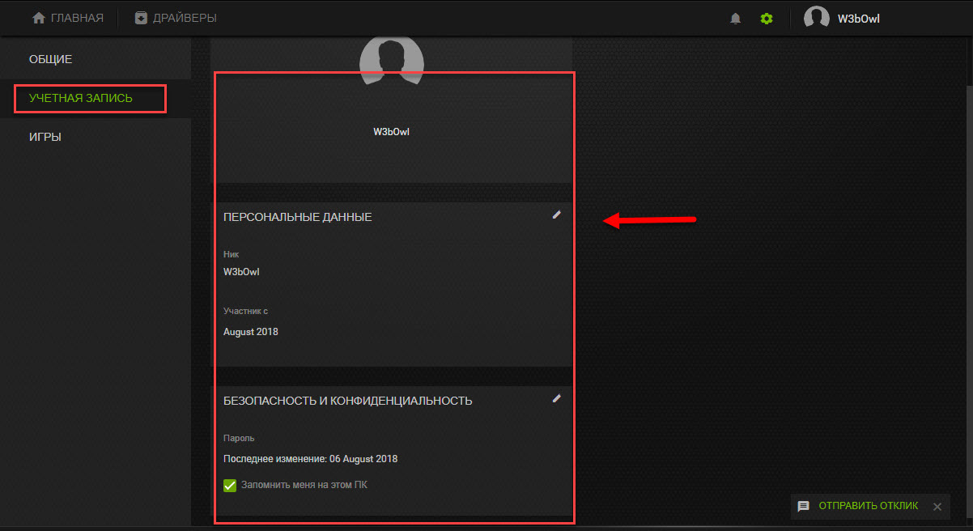973x531 pixels.
Task: Switch to the ГЛАВНАЯ tab
Action: [x=77, y=18]
